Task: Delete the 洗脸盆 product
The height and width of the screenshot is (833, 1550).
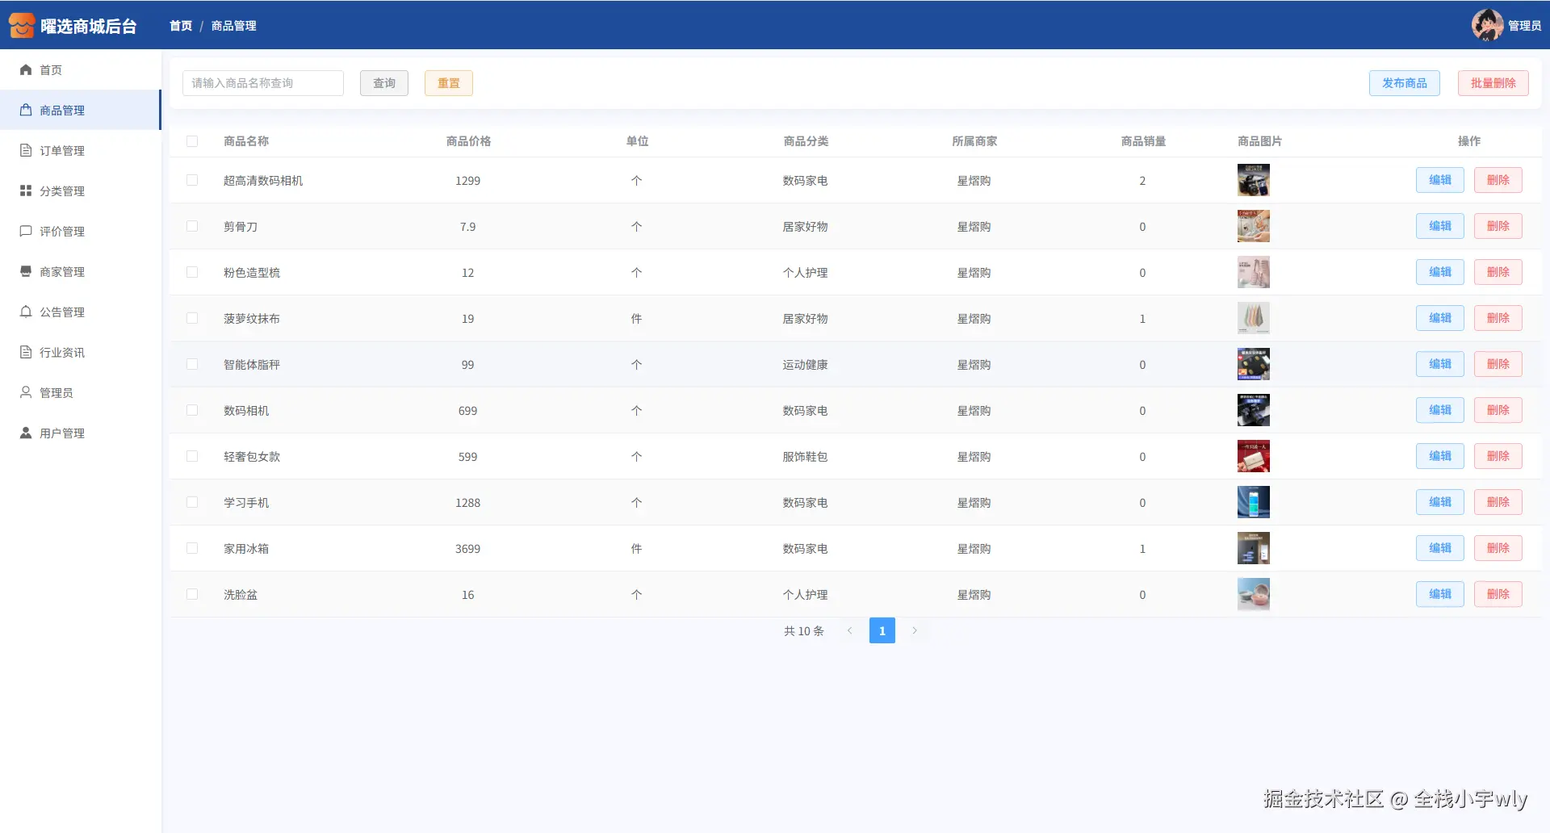Action: 1498,594
